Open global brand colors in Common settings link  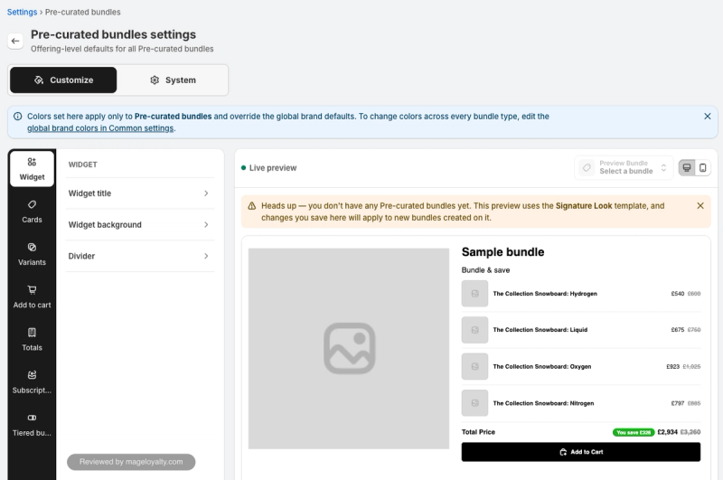click(100, 128)
